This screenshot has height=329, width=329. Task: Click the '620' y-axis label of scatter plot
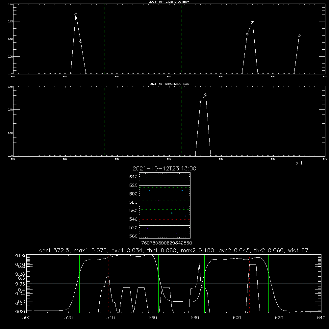[x=134, y=185]
